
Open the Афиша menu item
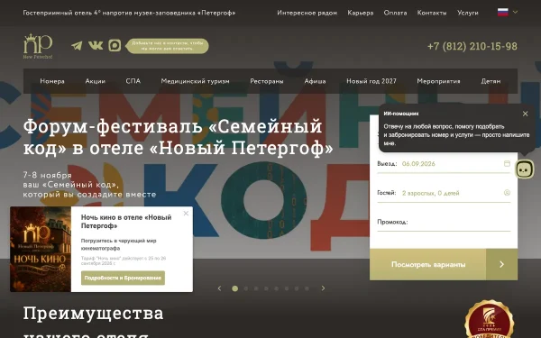pos(315,81)
